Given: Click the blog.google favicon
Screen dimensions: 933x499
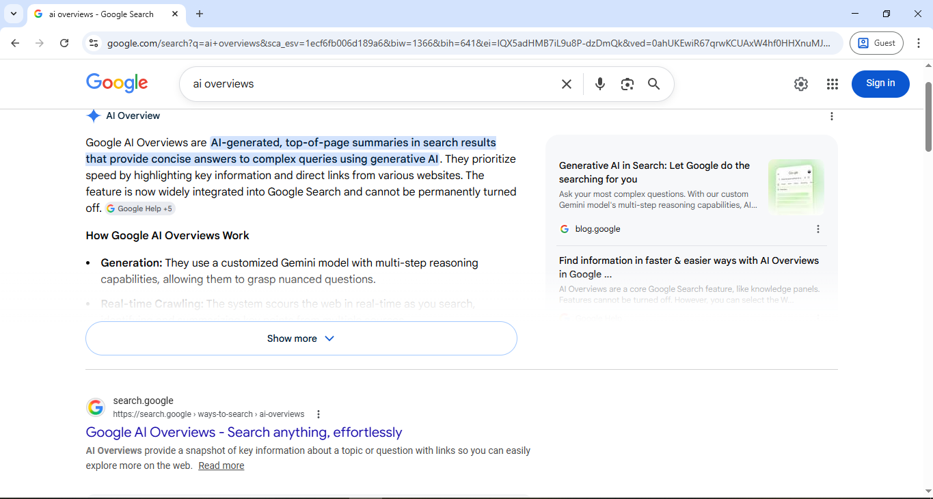Looking at the screenshot, I should point(565,229).
